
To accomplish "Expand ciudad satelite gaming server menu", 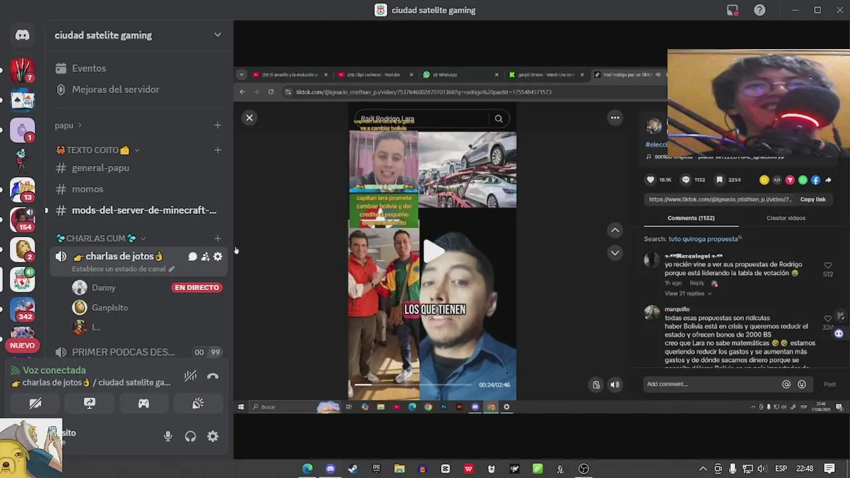I will (217, 35).
